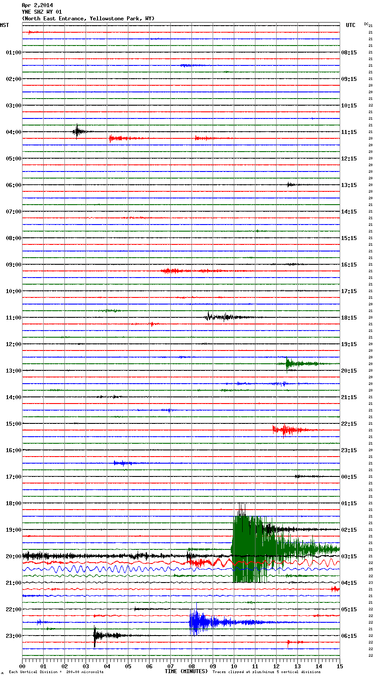Select the '23:00' MST hour label
The image size is (375, 678).
14,636
